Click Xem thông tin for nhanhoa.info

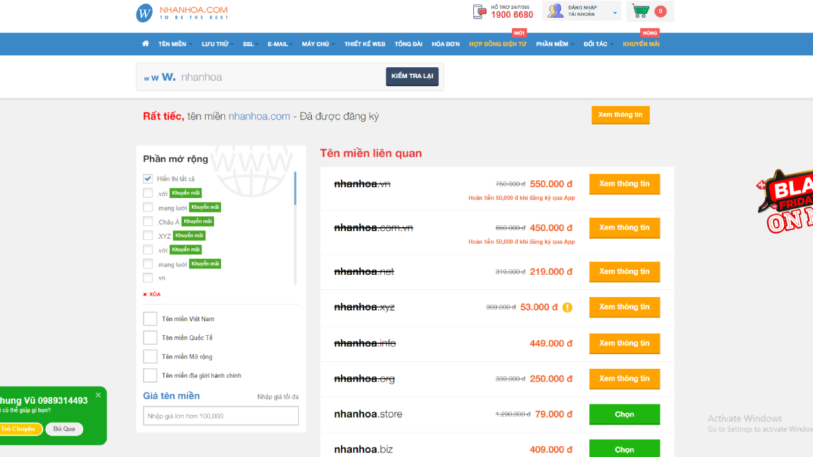(624, 343)
